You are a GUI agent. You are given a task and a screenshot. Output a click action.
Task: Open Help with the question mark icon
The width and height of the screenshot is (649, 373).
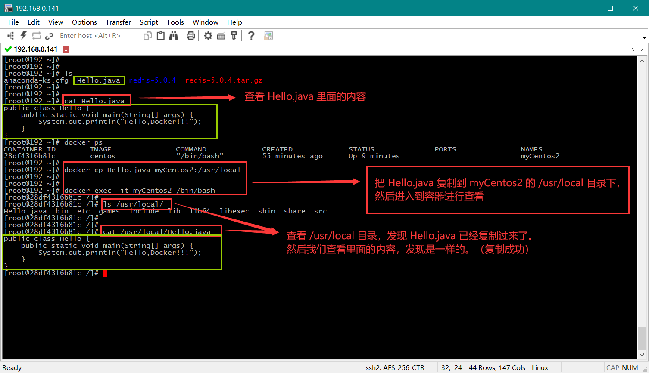(251, 36)
